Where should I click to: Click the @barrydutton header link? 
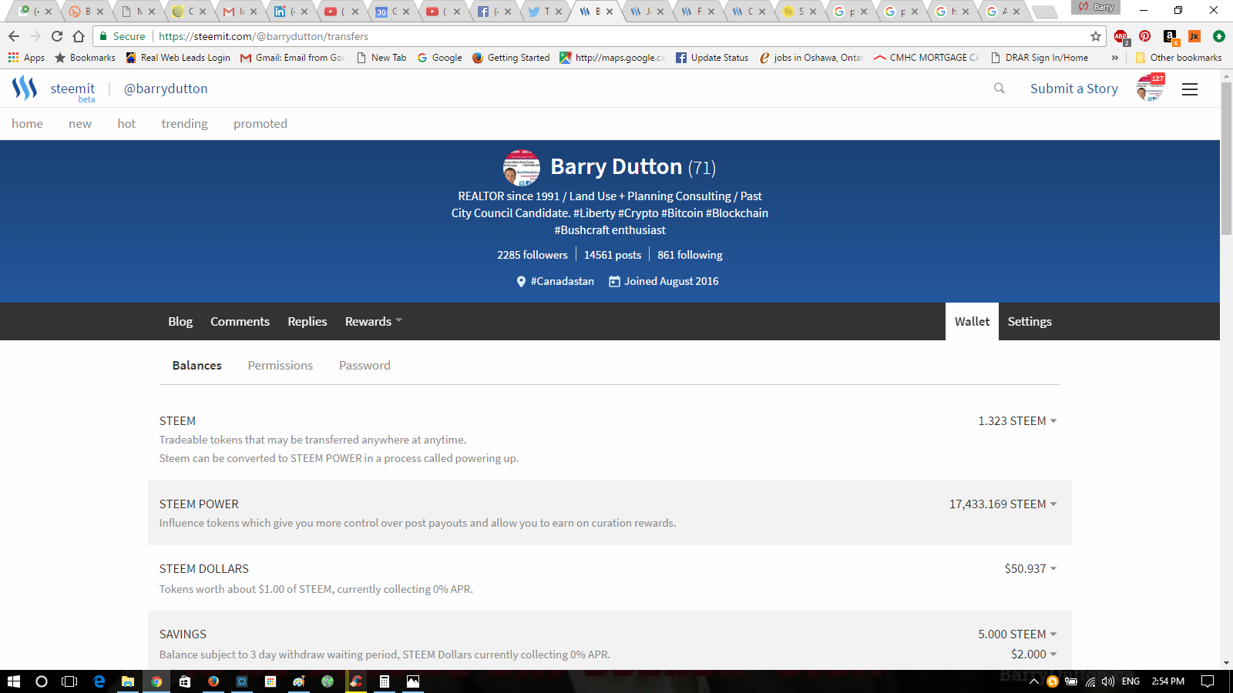click(x=166, y=89)
